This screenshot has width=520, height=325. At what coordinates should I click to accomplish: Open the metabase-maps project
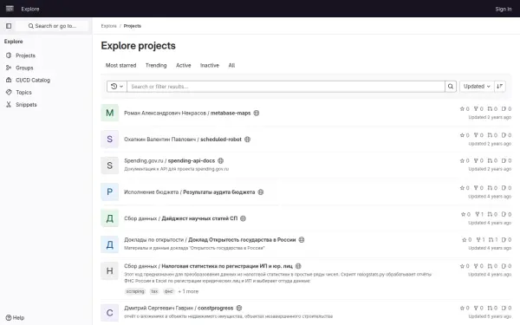(x=231, y=113)
